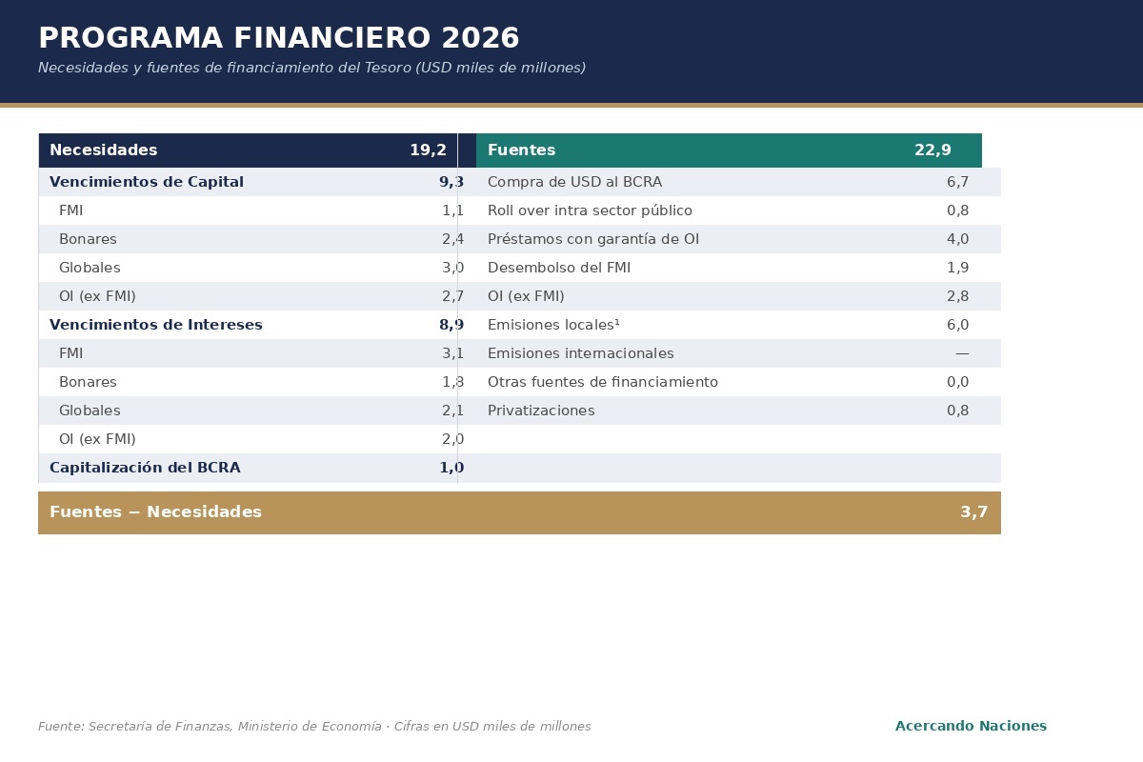
Task: Click the value 6,7 for Compra de USD
Action: (957, 182)
